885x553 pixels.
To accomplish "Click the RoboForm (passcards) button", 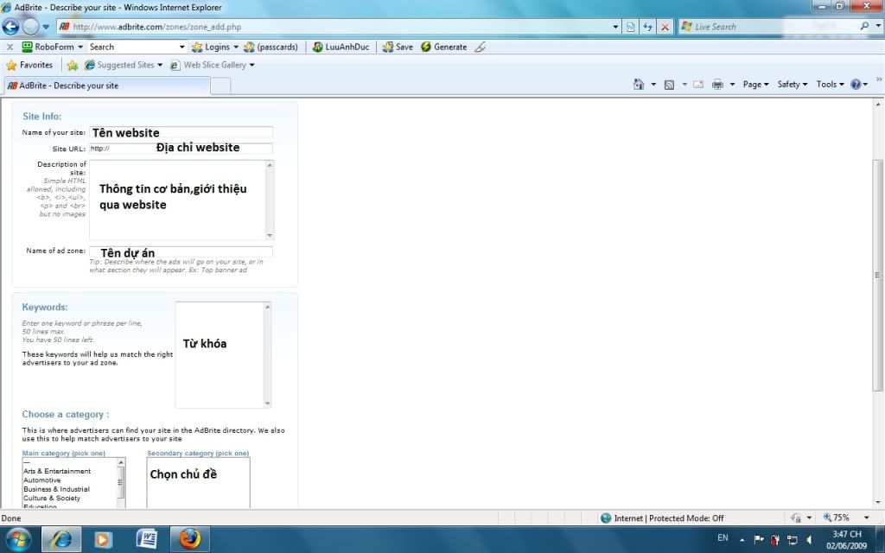I will click(271, 47).
